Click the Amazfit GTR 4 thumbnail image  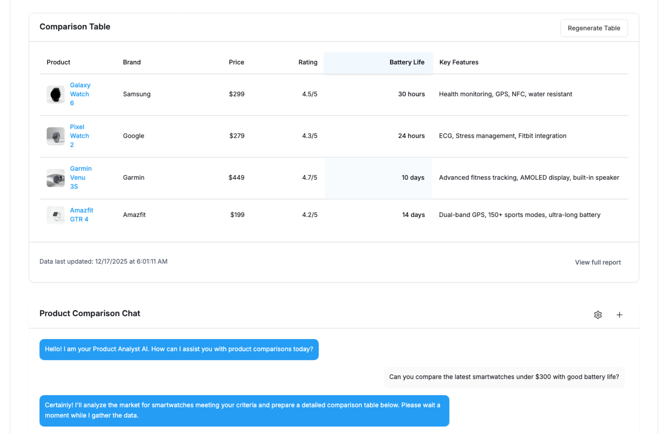point(56,215)
